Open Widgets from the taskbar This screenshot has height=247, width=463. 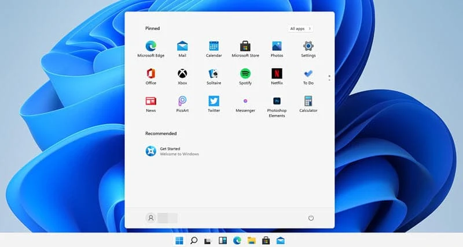223,241
